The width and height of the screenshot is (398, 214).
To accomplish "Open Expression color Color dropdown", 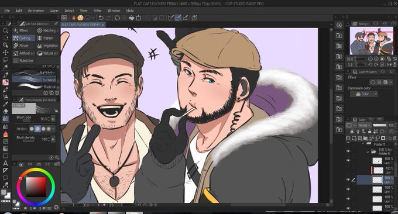I will coord(364,94).
